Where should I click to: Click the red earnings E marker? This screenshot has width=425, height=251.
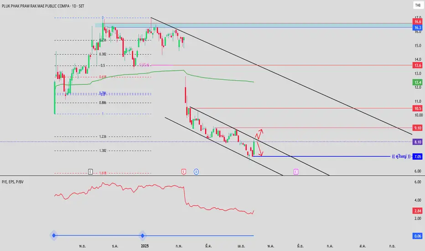183,172
